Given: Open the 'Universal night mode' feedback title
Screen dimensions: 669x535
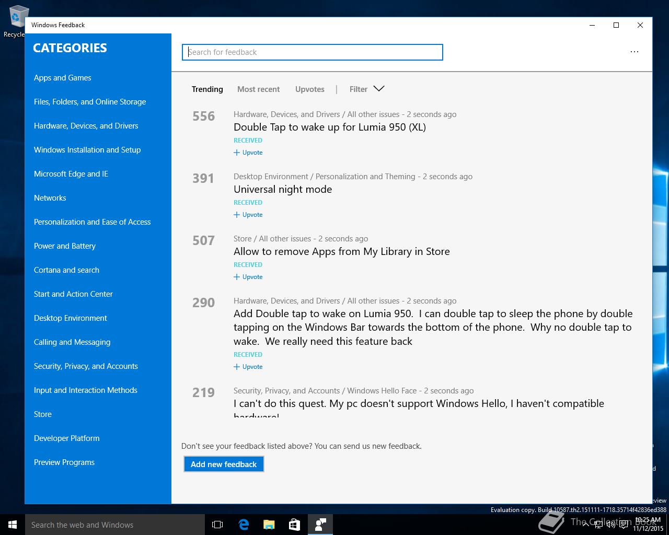Looking at the screenshot, I should pos(283,189).
